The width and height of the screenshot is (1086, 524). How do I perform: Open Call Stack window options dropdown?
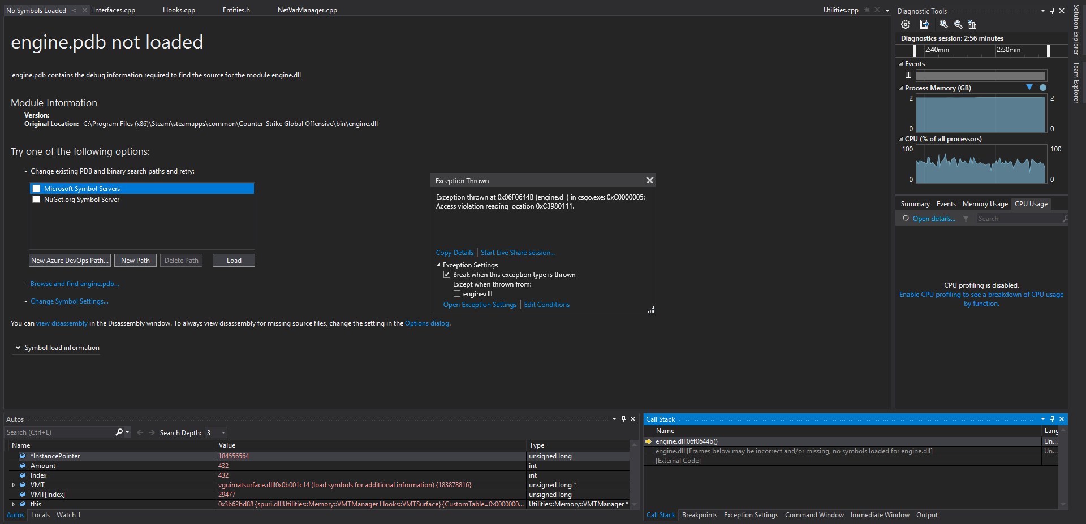click(1043, 419)
